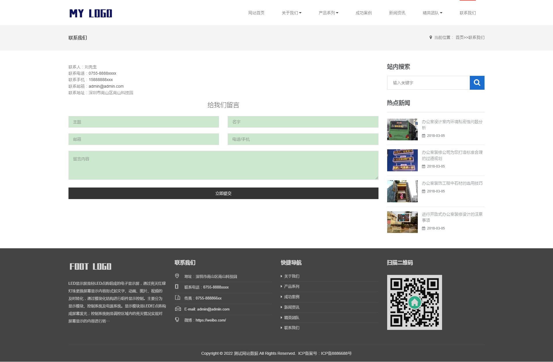Open the green bus news thumbnail
553x362 pixels.
402,129
